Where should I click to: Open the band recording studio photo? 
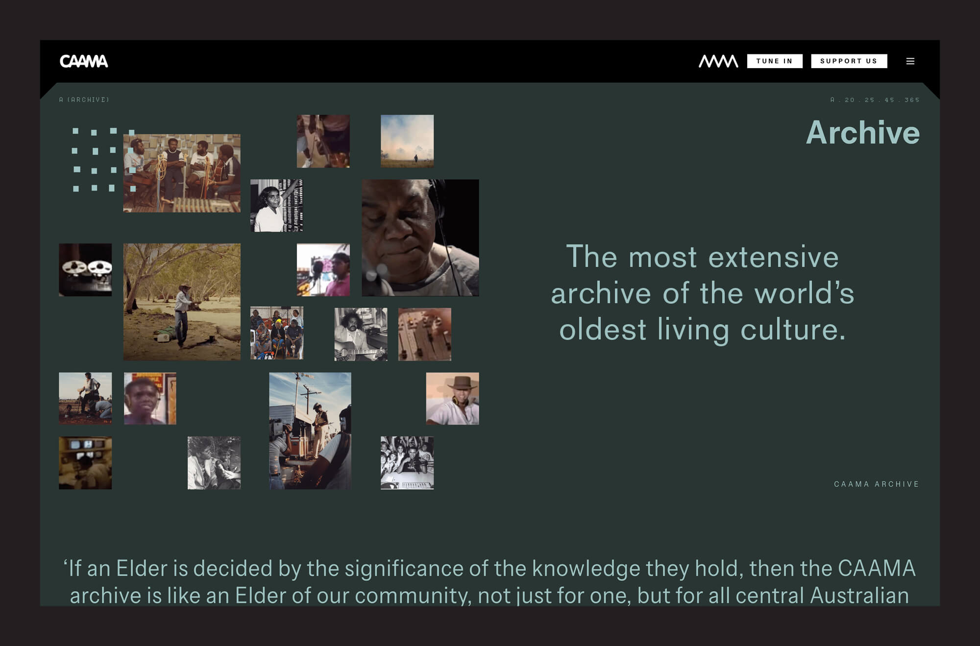point(182,173)
